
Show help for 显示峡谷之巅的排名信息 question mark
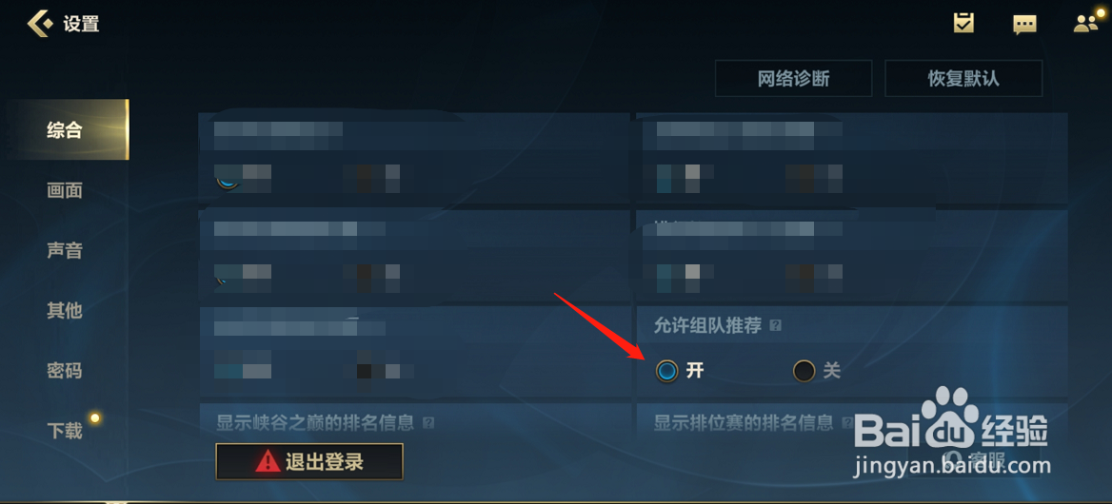tap(427, 423)
